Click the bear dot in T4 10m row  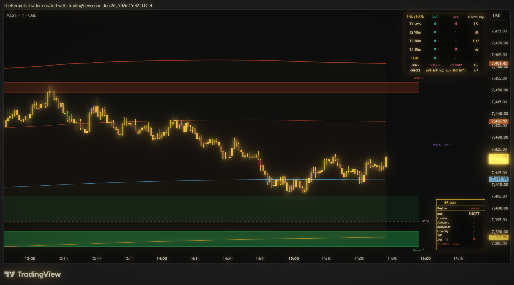456,49
